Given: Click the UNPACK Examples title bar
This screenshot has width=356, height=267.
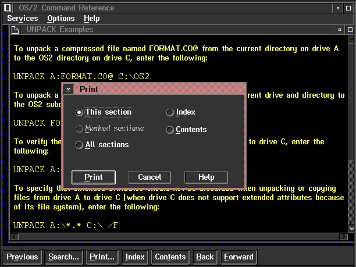Looking at the screenshot, I should point(177,30).
